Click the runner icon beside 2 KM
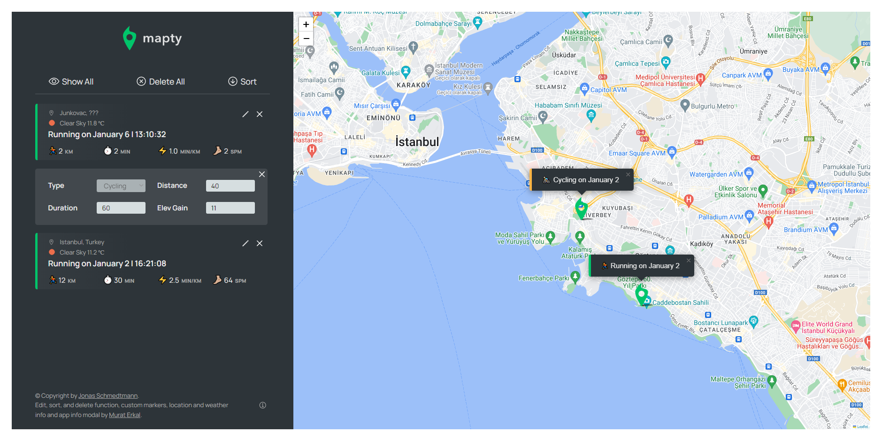Image resolution: width=882 pixels, height=441 pixels. (x=53, y=151)
